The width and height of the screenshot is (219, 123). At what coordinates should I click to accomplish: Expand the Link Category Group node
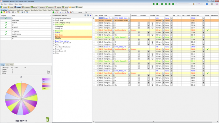54,23
